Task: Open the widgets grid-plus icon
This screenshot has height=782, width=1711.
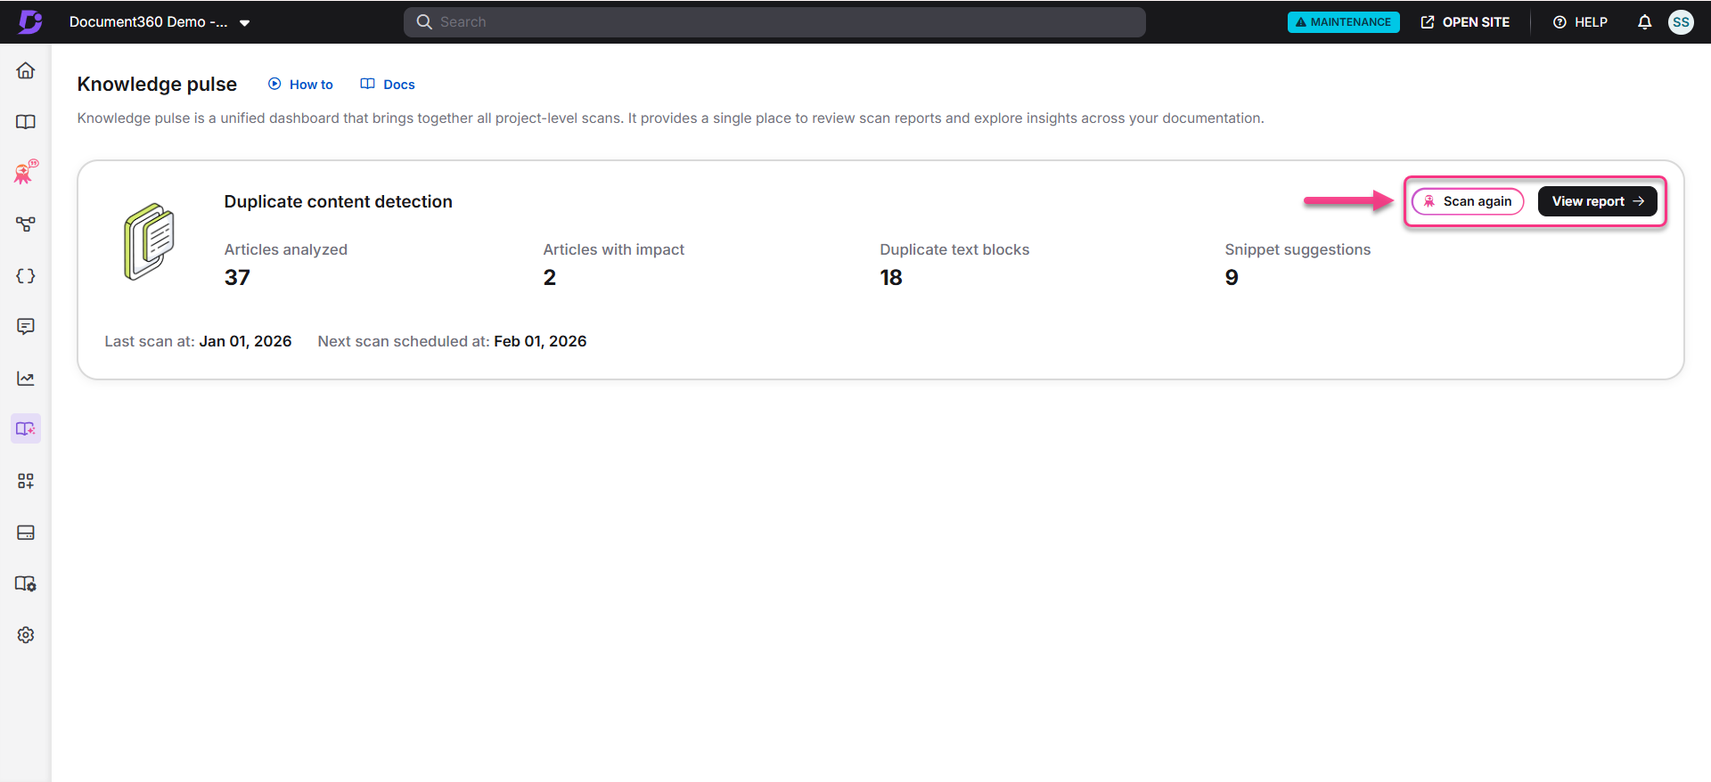Action: (26, 481)
